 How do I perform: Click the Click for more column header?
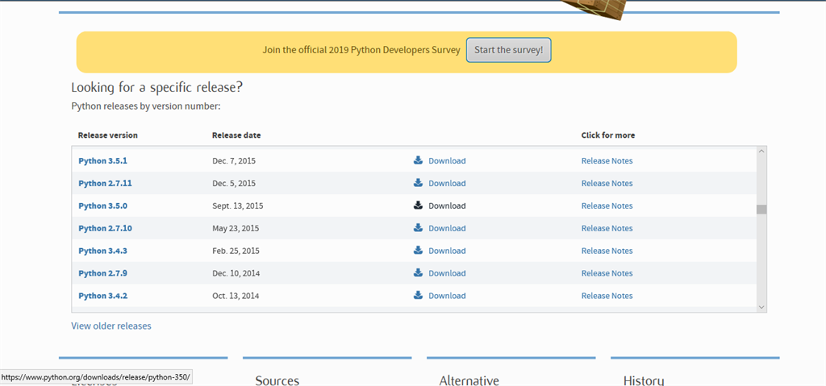tap(608, 135)
